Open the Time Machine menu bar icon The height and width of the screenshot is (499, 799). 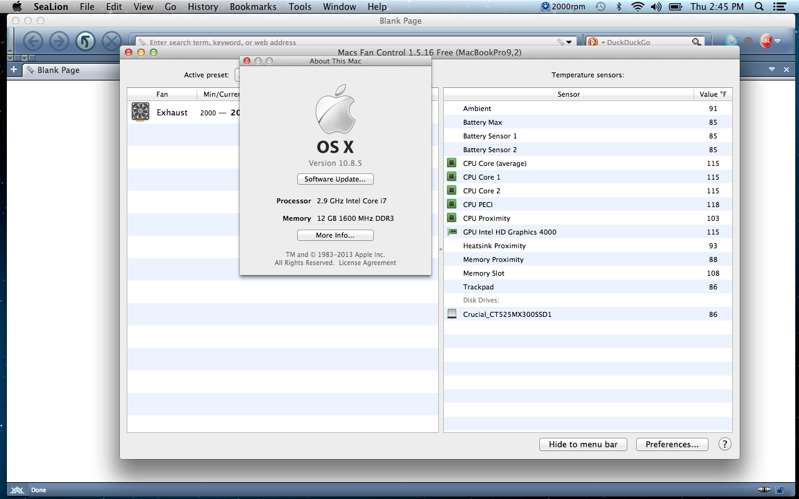click(x=600, y=7)
